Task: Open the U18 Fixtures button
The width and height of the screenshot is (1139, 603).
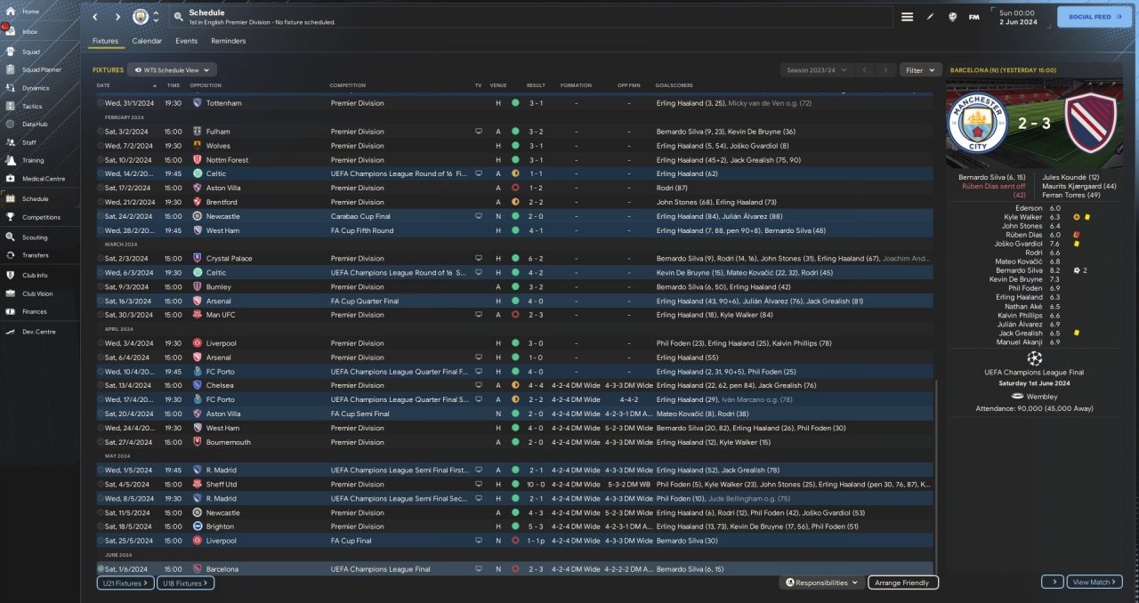Action: (186, 583)
